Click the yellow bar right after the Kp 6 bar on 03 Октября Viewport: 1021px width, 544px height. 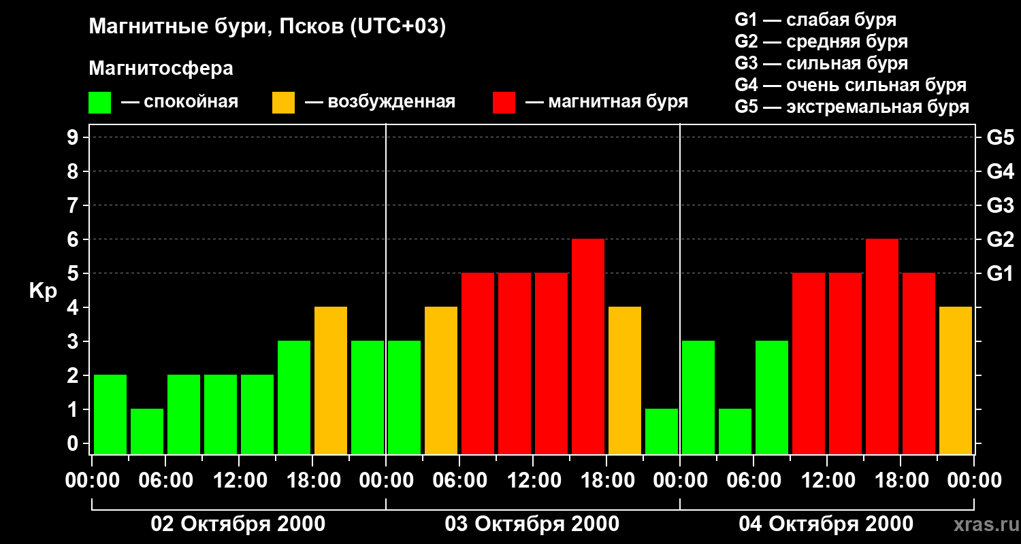coord(625,380)
